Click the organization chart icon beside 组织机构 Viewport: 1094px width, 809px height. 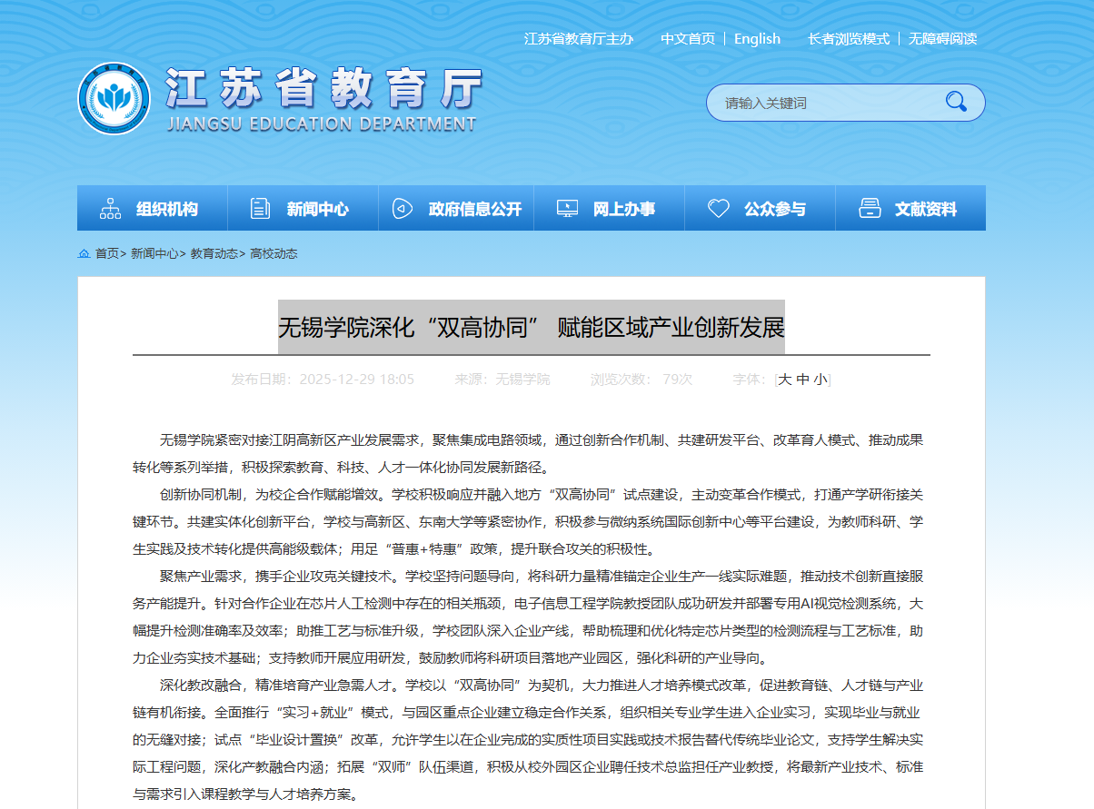111,209
